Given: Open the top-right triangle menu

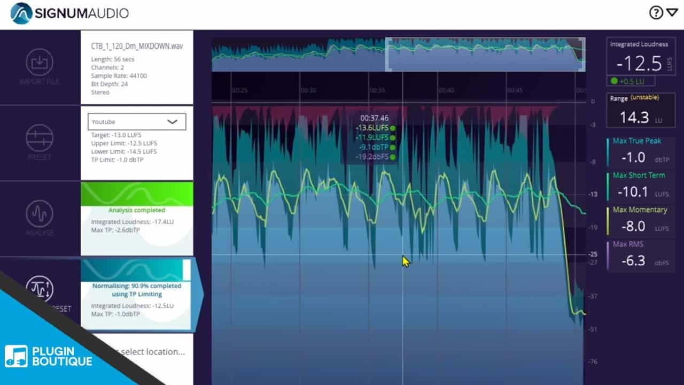Looking at the screenshot, I should 672,12.
